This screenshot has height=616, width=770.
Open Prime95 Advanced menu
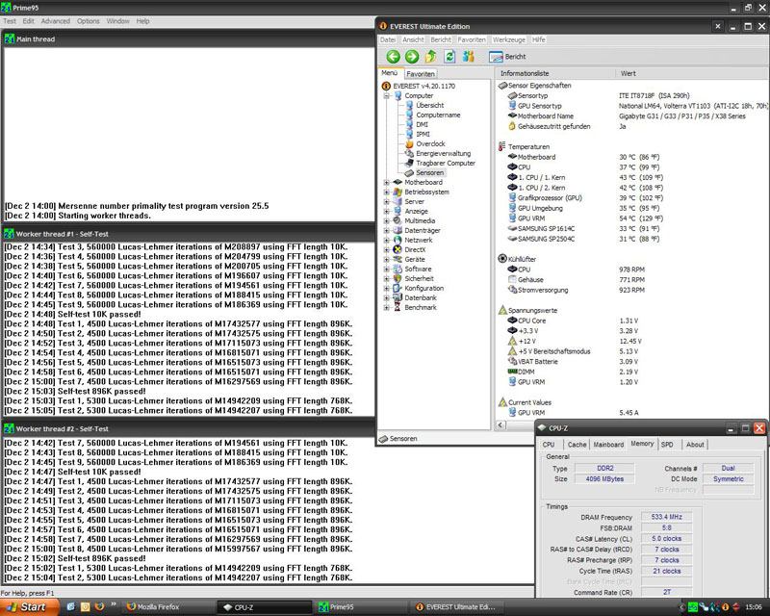coord(56,21)
